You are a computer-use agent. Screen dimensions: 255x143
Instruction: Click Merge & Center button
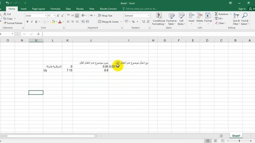click(x=108, y=22)
